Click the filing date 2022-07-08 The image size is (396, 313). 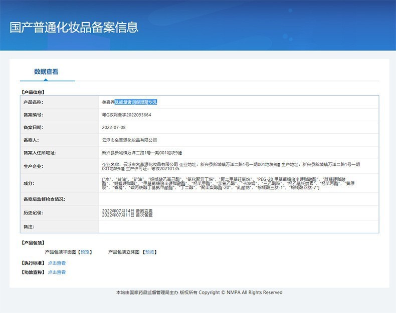point(114,127)
